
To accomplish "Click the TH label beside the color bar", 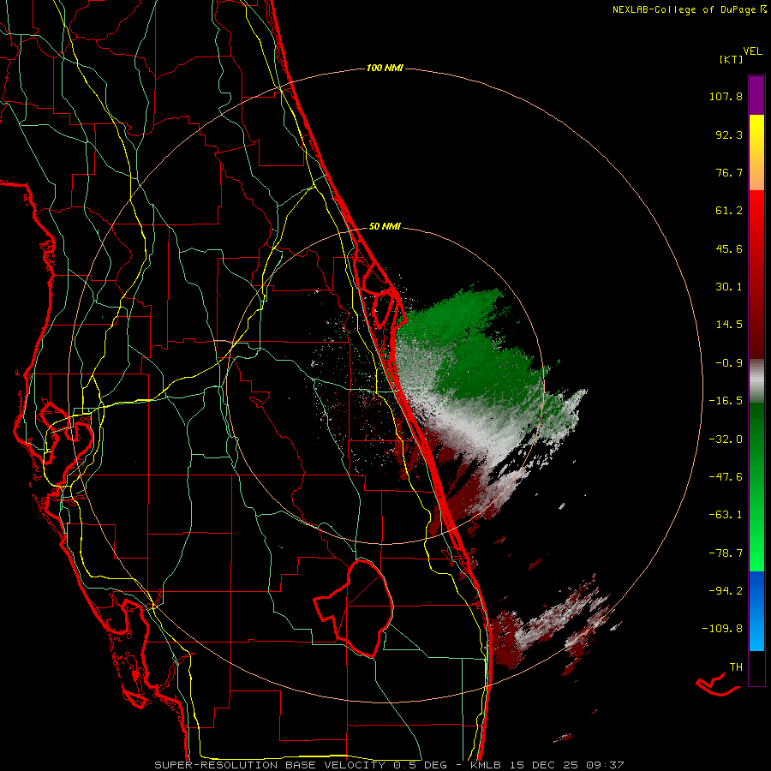I will click(736, 667).
